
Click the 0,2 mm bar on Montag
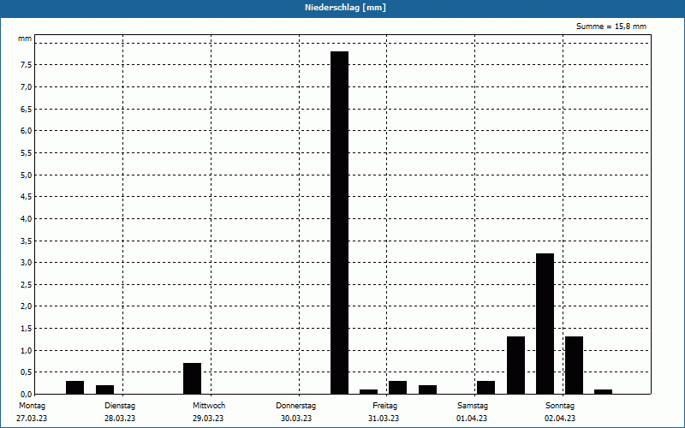pyautogui.click(x=104, y=389)
